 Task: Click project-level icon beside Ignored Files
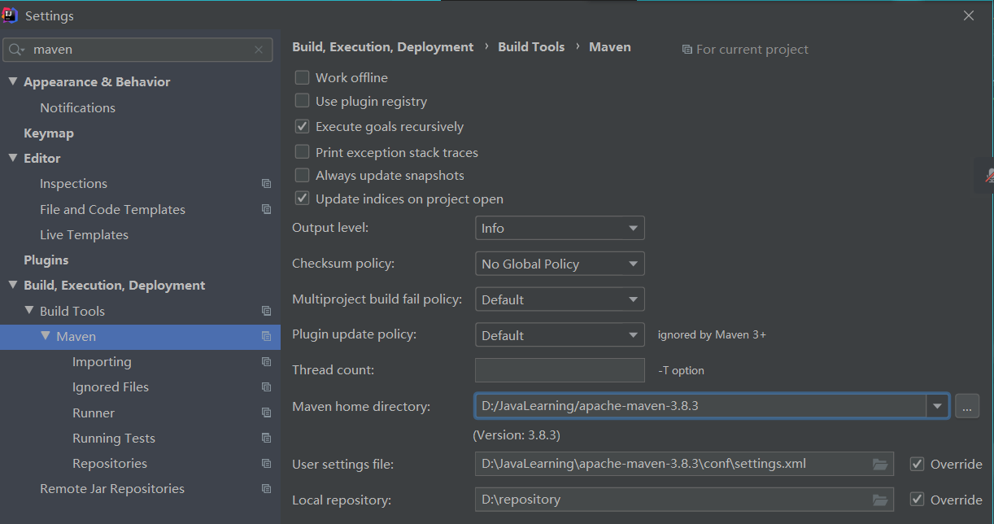(x=266, y=387)
